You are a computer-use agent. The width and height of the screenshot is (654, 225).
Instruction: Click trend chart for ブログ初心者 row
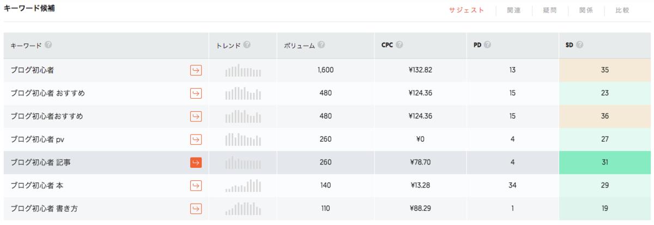(243, 71)
